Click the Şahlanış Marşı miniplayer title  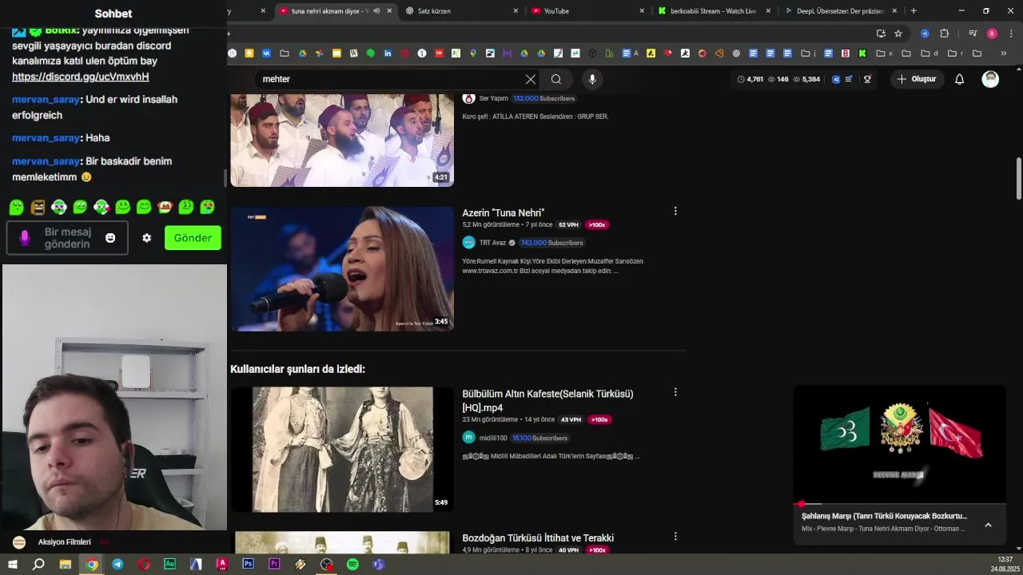point(884,516)
